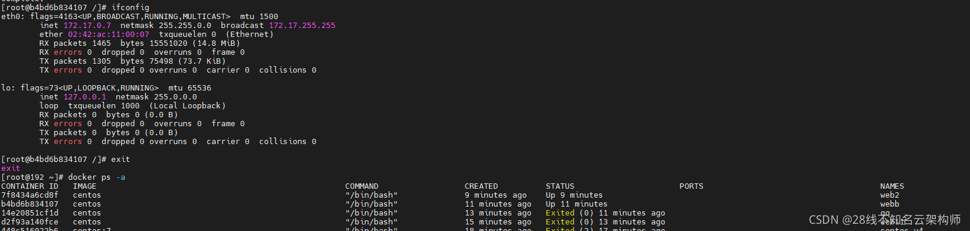970x231 pixels.
Task: Click the (Ethernet) label
Action: pyautogui.click(x=250, y=35)
